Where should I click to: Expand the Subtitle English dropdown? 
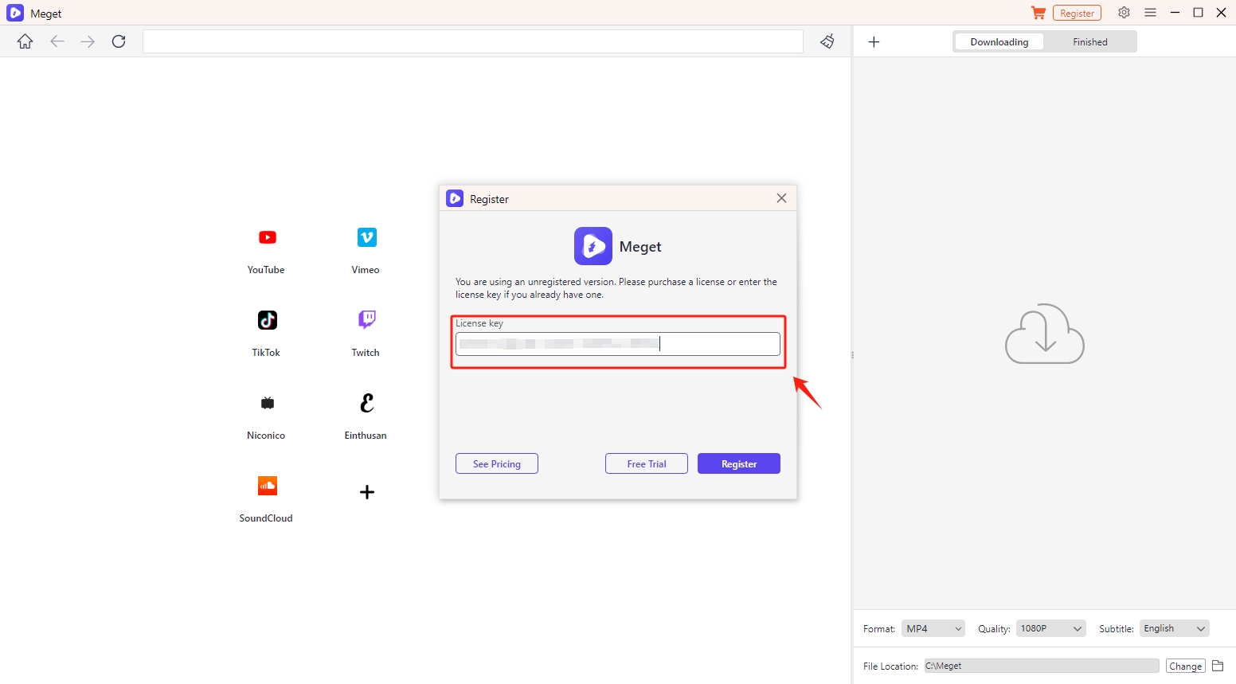[1175, 629]
